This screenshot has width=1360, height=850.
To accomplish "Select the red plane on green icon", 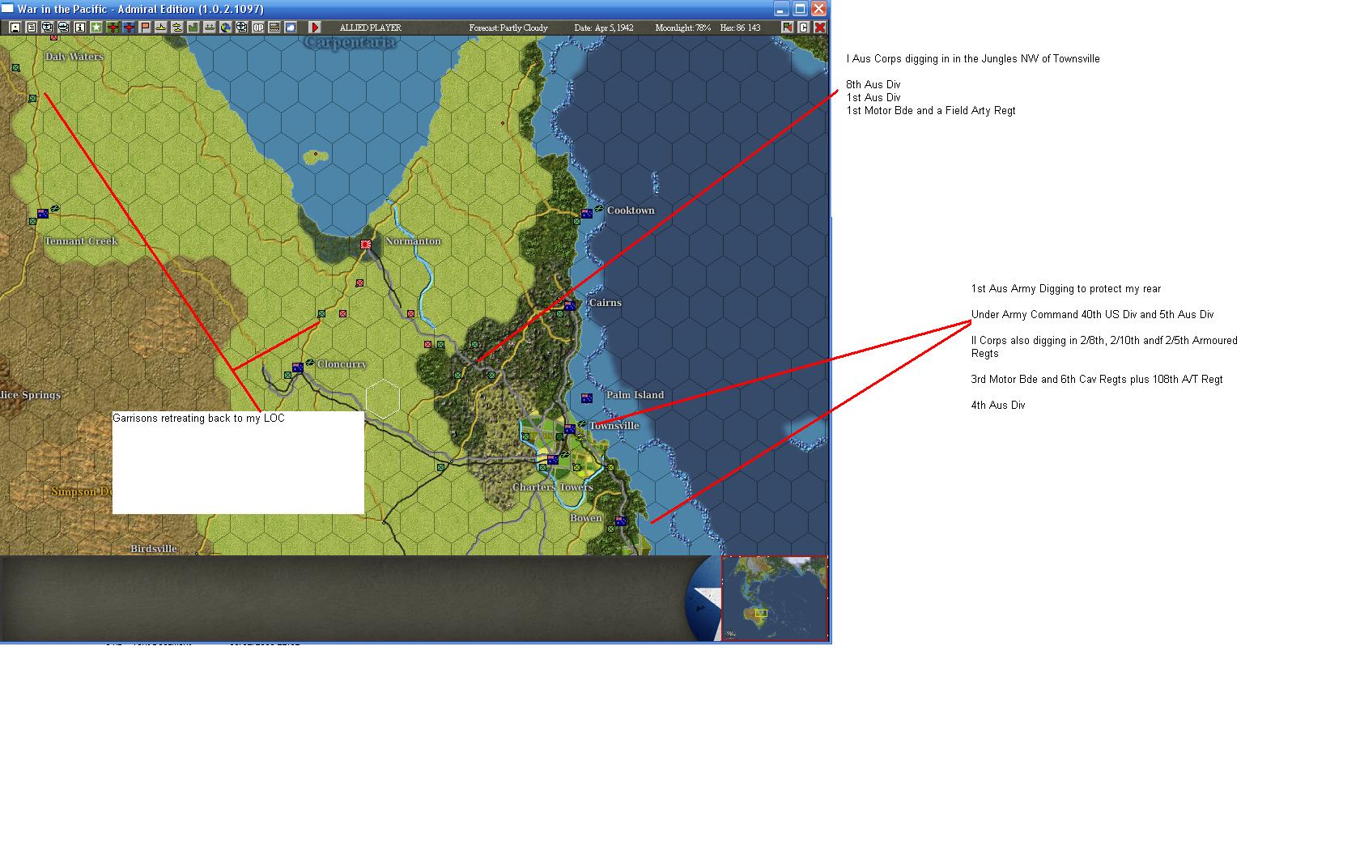I will 113,28.
